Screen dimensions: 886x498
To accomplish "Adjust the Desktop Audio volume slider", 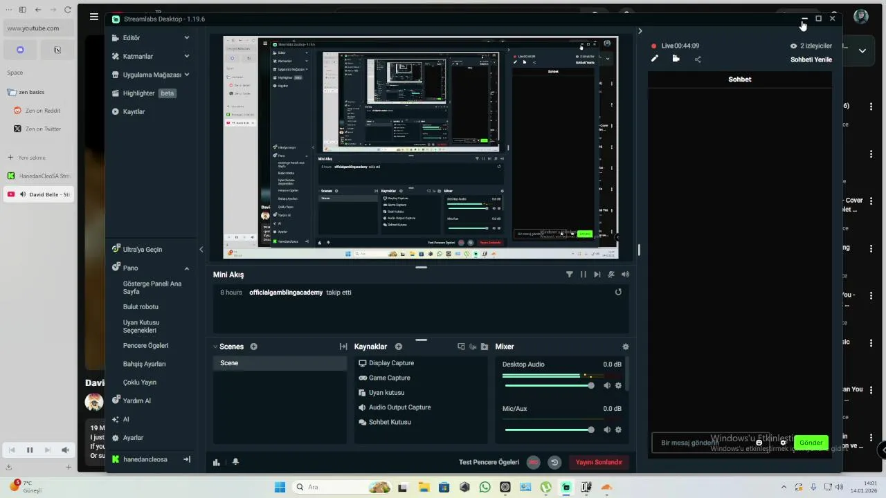I will coord(550,385).
